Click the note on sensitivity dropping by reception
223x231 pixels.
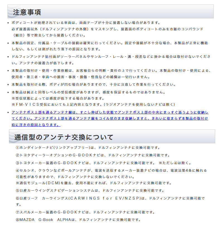(x=58, y=98)
